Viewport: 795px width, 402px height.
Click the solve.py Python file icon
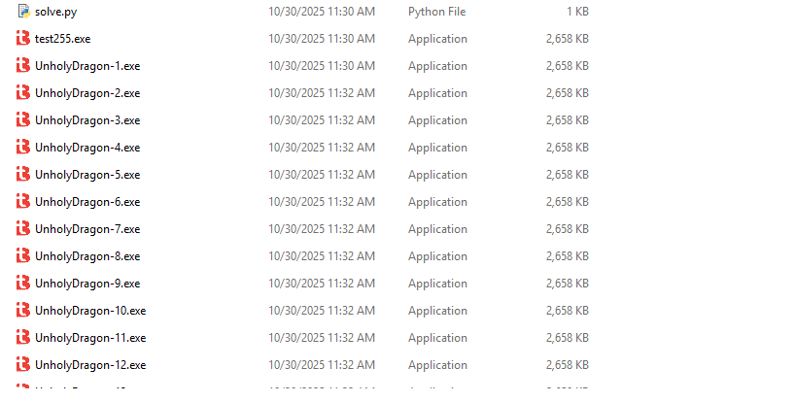click(x=23, y=12)
